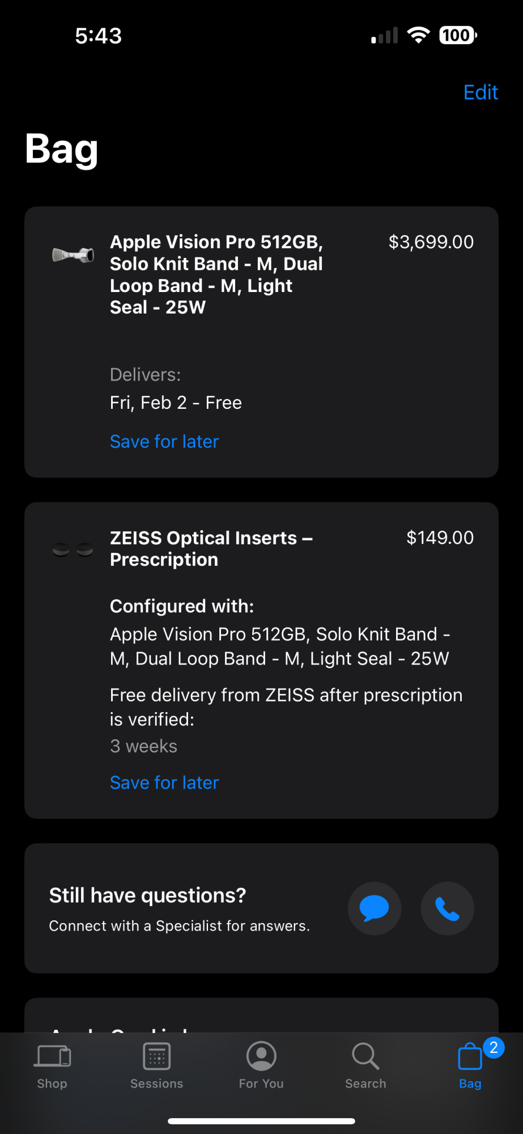Go to the Search tab
Image resolution: width=523 pixels, height=1134 pixels.
pos(365,1066)
